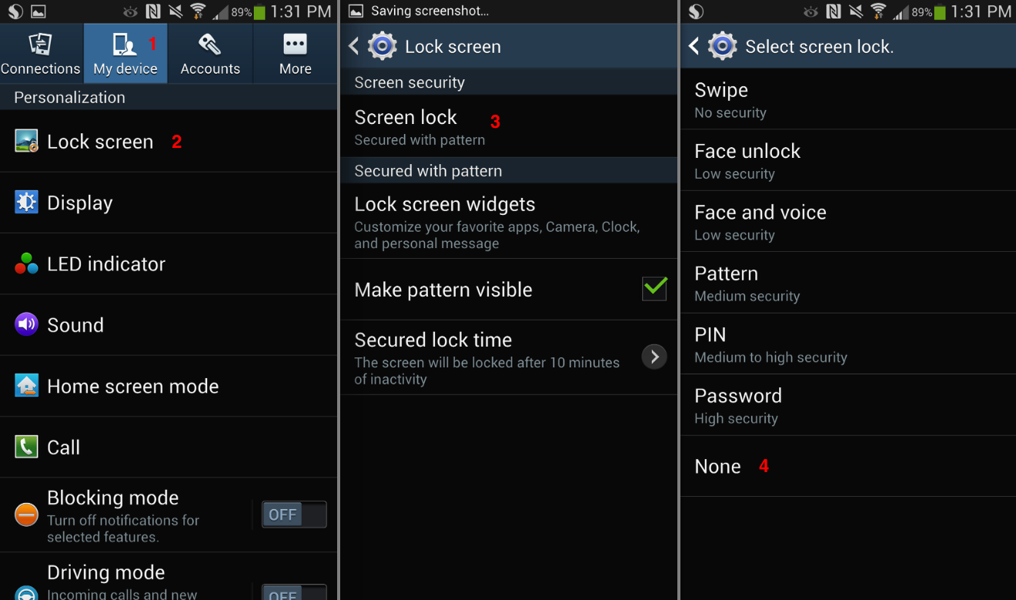Tap the blue Display brightness icon

pyautogui.click(x=26, y=202)
